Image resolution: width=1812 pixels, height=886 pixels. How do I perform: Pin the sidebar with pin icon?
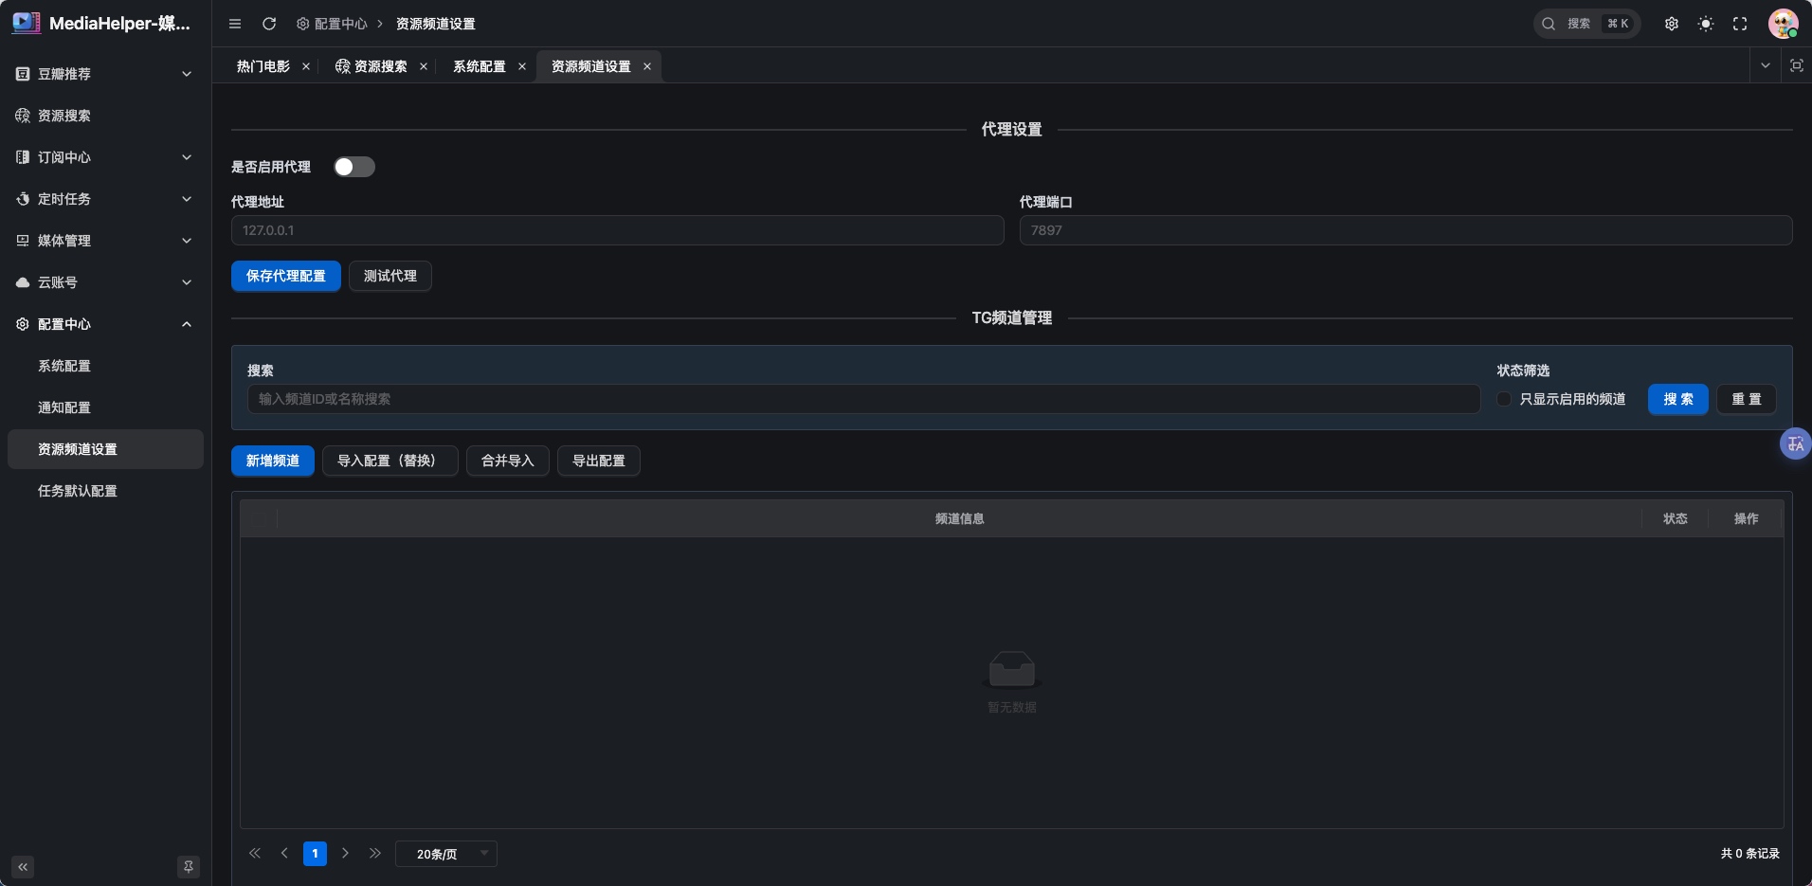(189, 867)
